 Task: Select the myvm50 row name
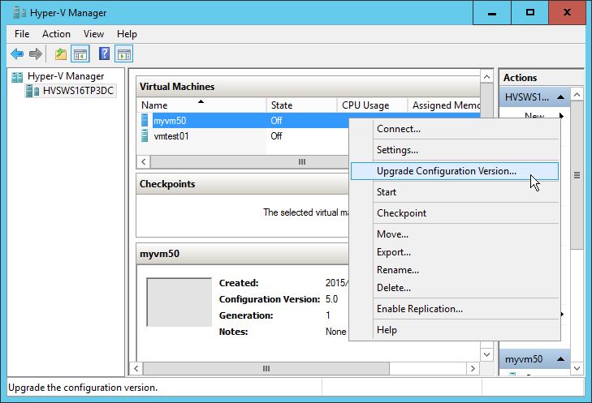pyautogui.click(x=170, y=121)
